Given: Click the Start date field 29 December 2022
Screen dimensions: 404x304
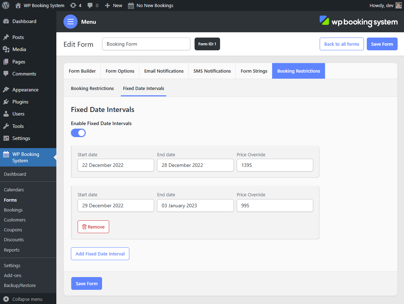Looking at the screenshot, I should 116,206.
